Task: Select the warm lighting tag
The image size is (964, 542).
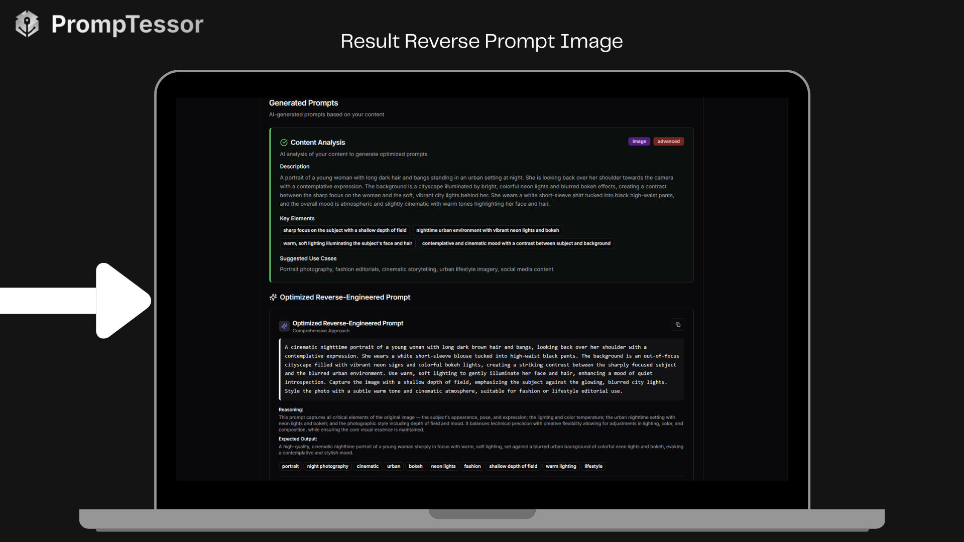Action: coord(561,466)
